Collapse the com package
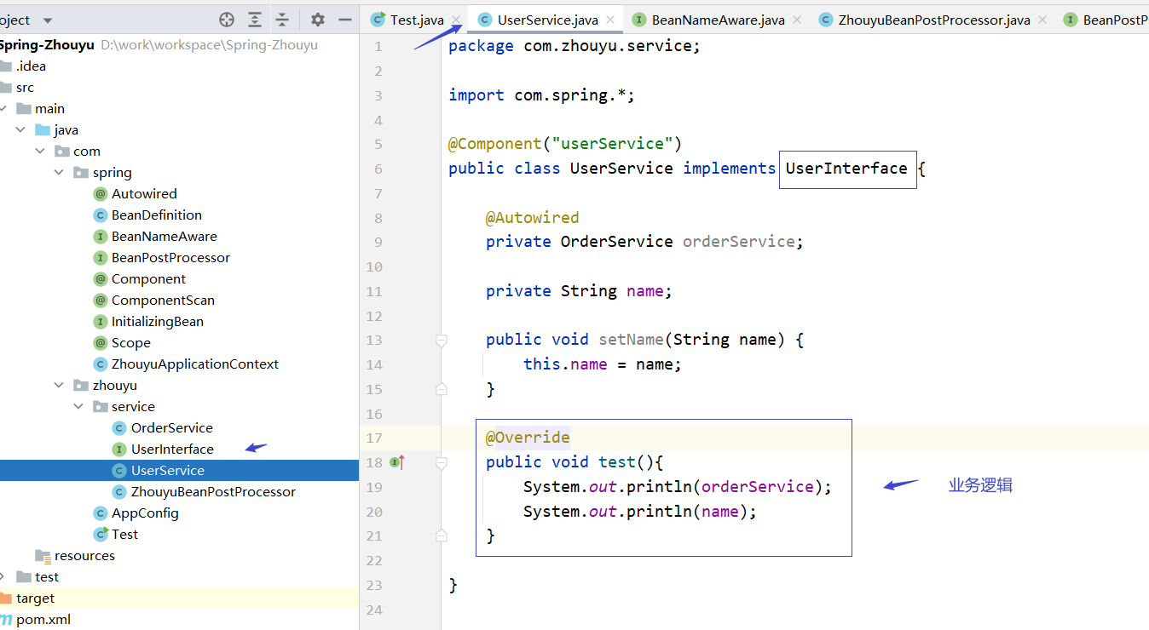The height and width of the screenshot is (630, 1149). click(40, 151)
